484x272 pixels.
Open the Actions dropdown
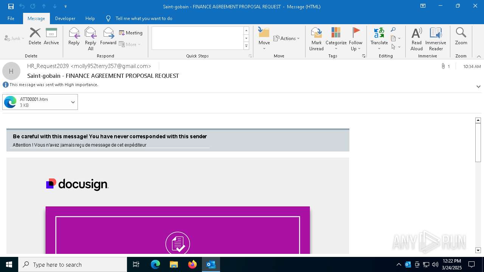286,38
